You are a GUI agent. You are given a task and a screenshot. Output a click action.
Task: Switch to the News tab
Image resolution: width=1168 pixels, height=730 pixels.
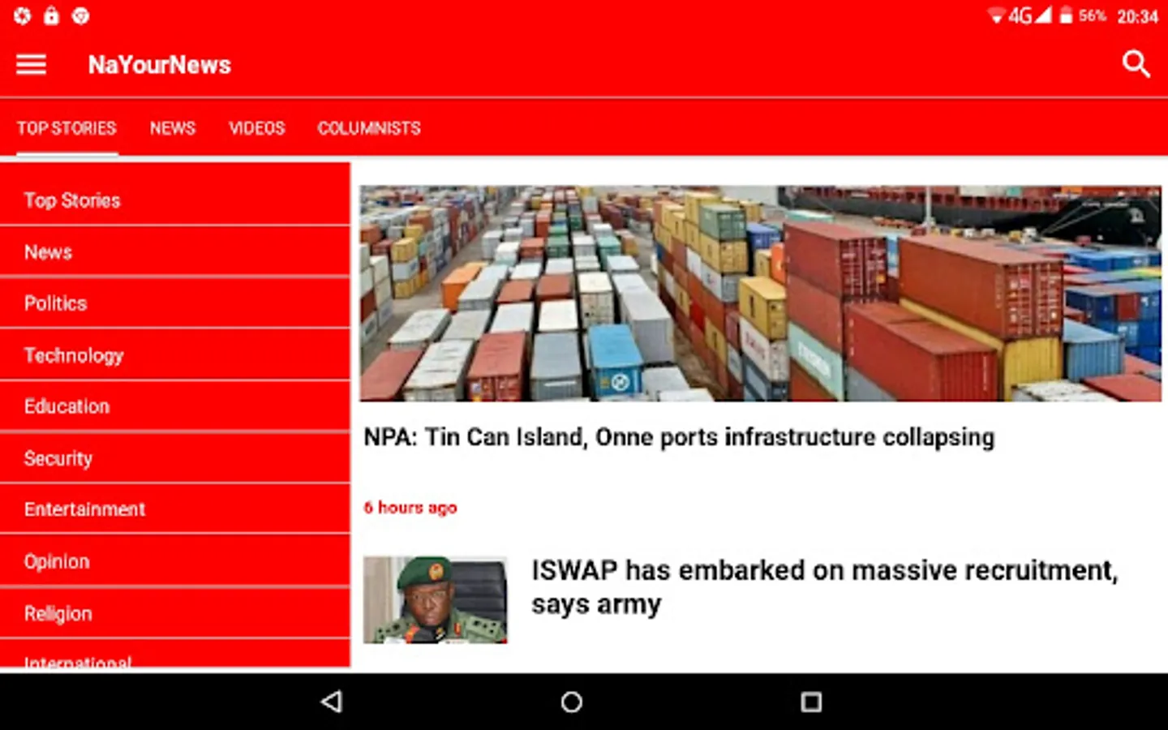pyautogui.click(x=172, y=128)
